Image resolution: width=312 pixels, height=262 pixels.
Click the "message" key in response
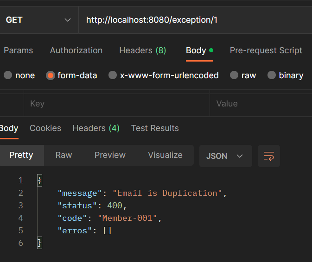coord(80,193)
